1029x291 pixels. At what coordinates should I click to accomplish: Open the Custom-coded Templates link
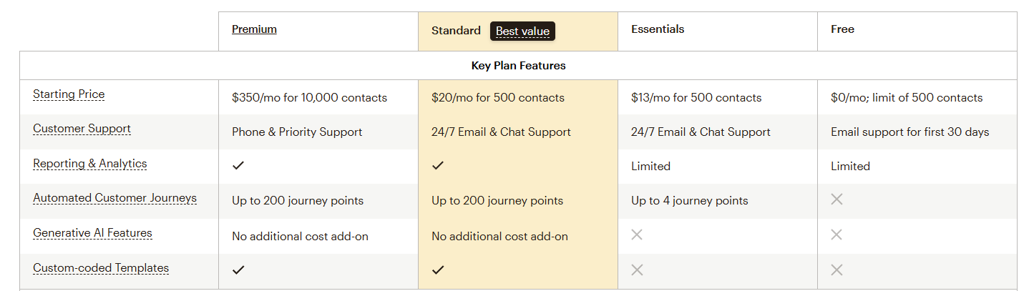[x=101, y=268]
